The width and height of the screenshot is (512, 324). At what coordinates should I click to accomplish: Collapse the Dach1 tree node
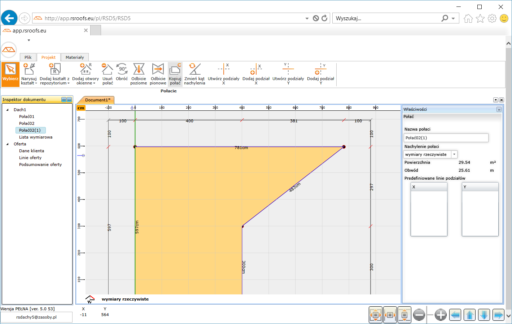click(8, 110)
